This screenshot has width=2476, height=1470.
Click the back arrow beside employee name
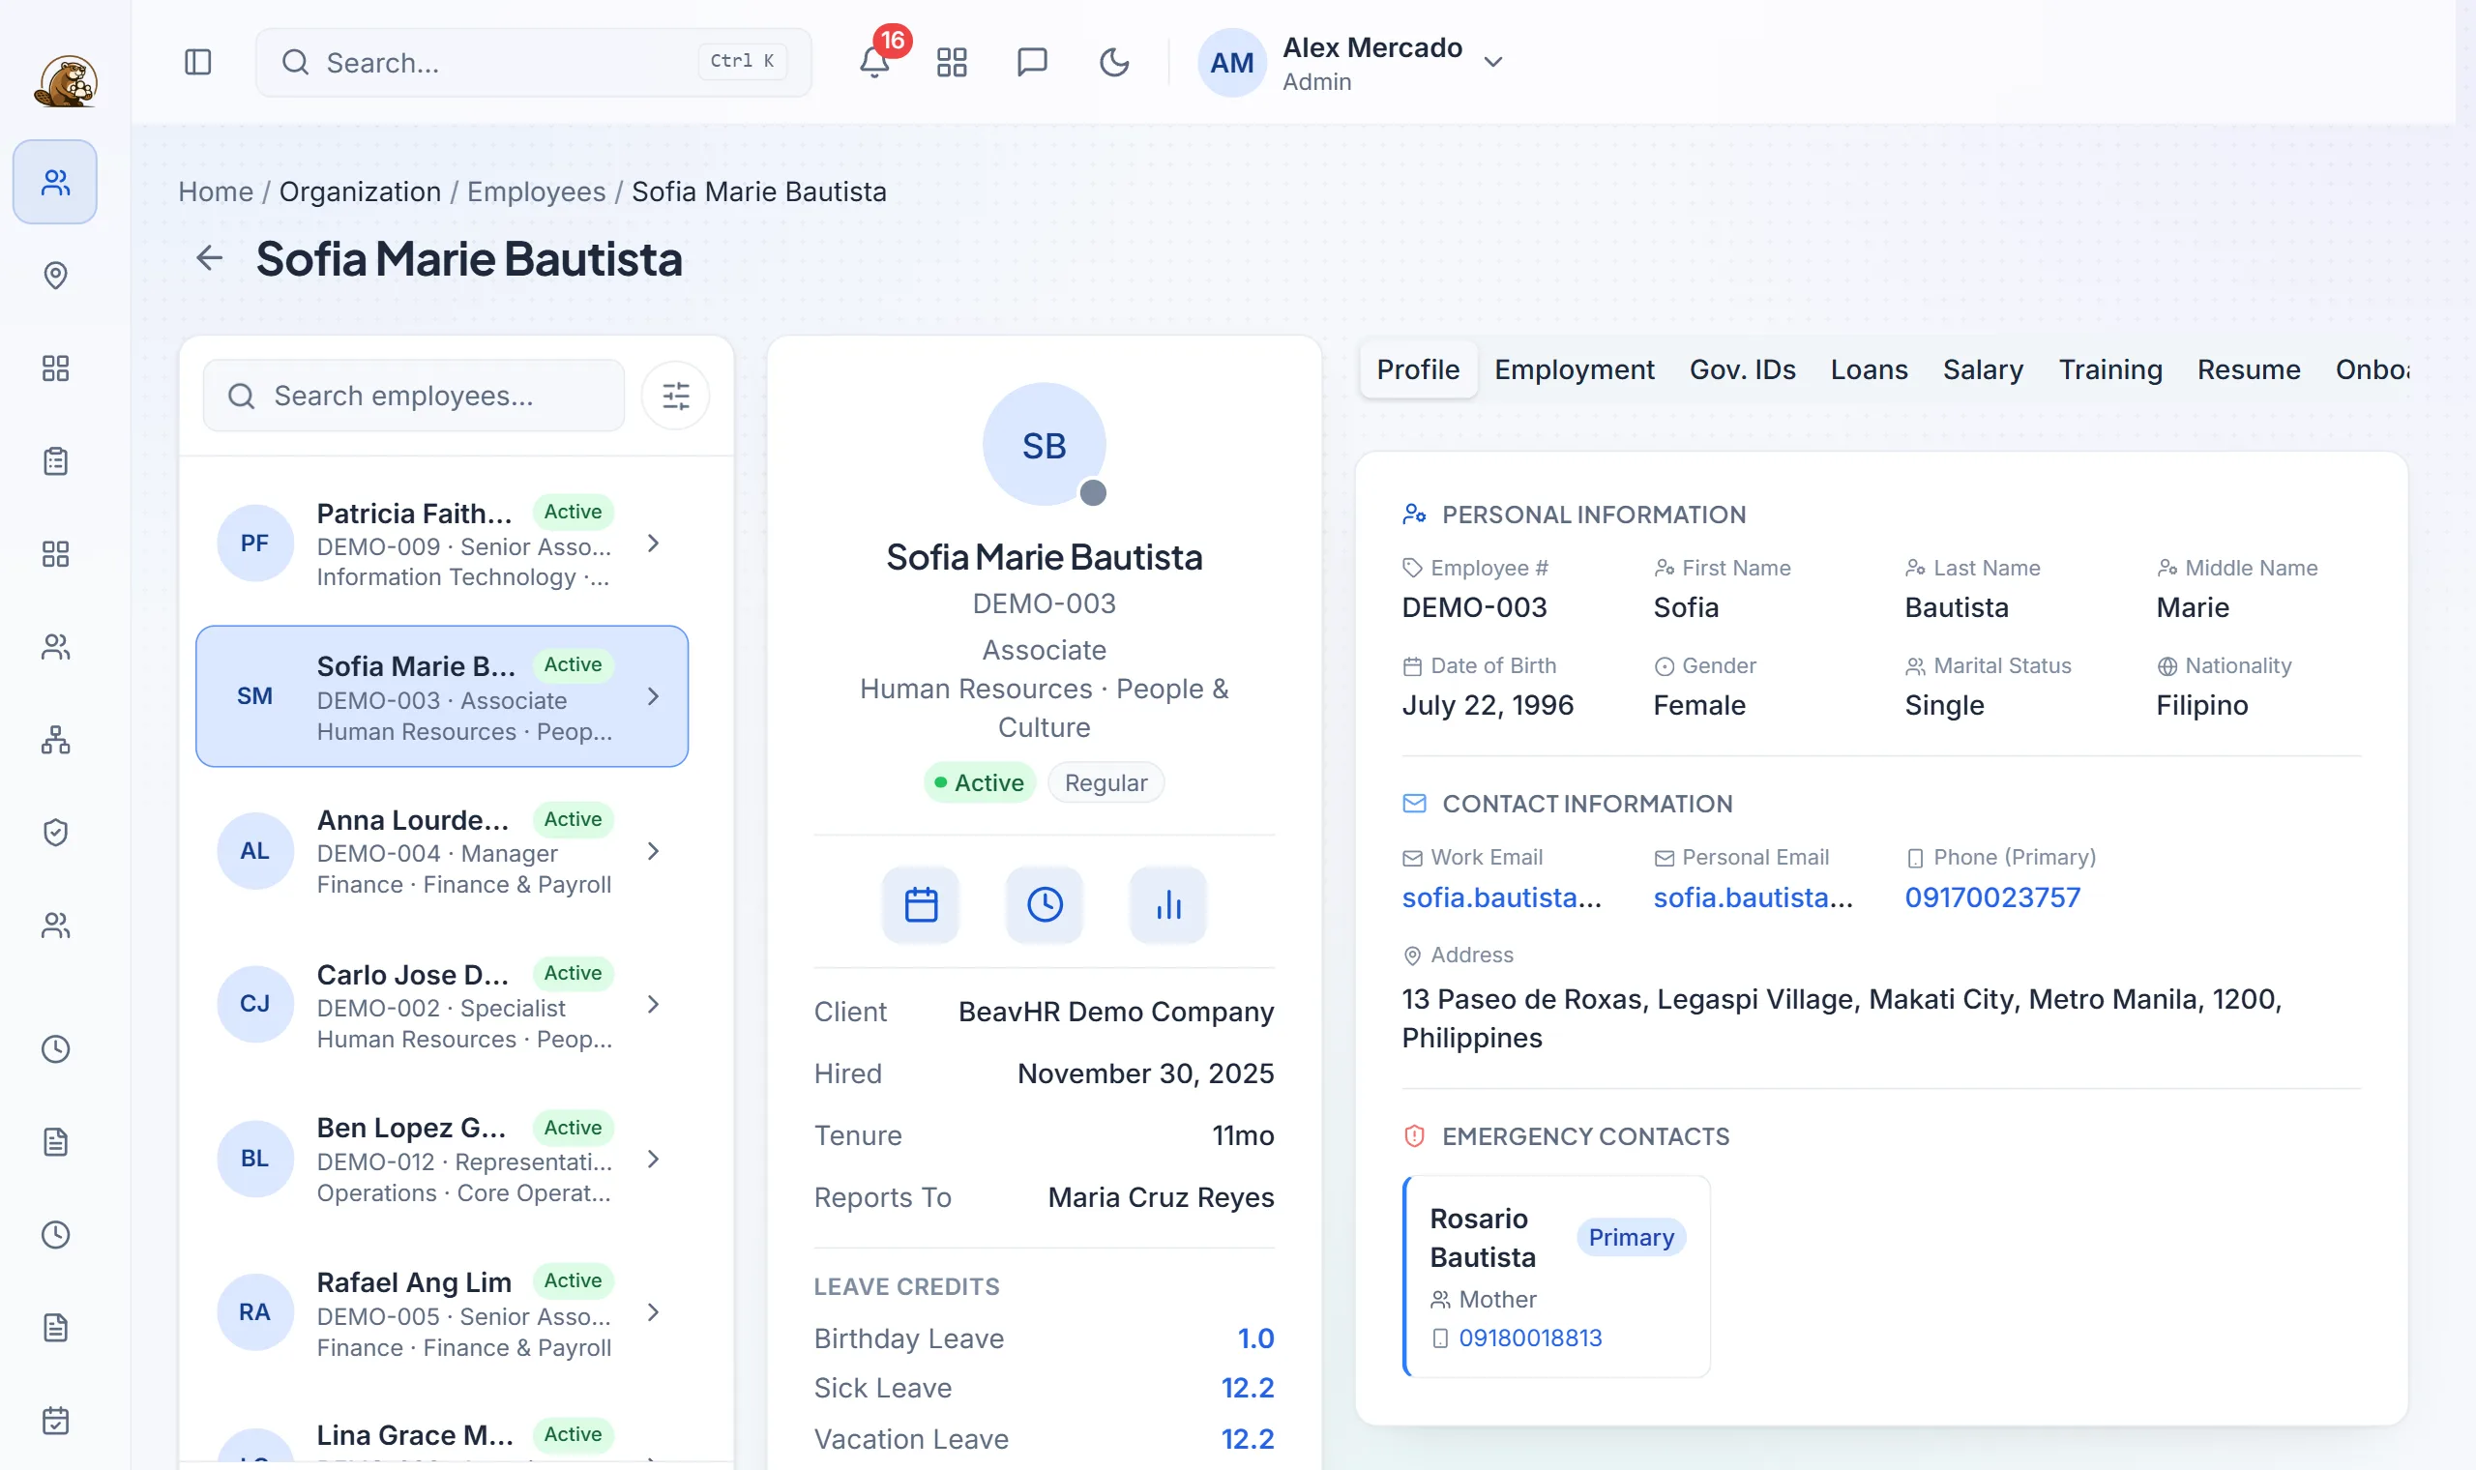pyautogui.click(x=209, y=258)
